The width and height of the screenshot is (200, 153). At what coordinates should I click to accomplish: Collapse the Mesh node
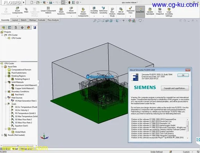click(x=6, y=129)
